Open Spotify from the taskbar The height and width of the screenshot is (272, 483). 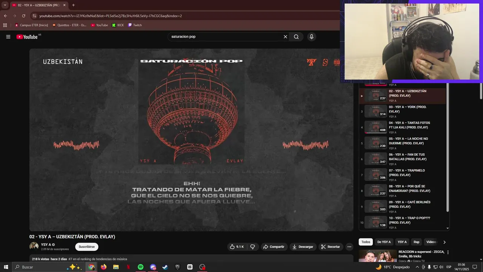pyautogui.click(x=140, y=267)
